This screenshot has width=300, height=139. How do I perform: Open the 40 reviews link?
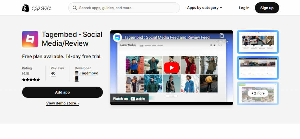pyautogui.click(x=53, y=73)
